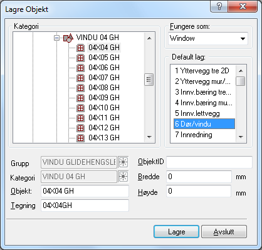Select 04X06 GH in category tree
The width and height of the screenshot is (262, 250).
[x=104, y=68]
